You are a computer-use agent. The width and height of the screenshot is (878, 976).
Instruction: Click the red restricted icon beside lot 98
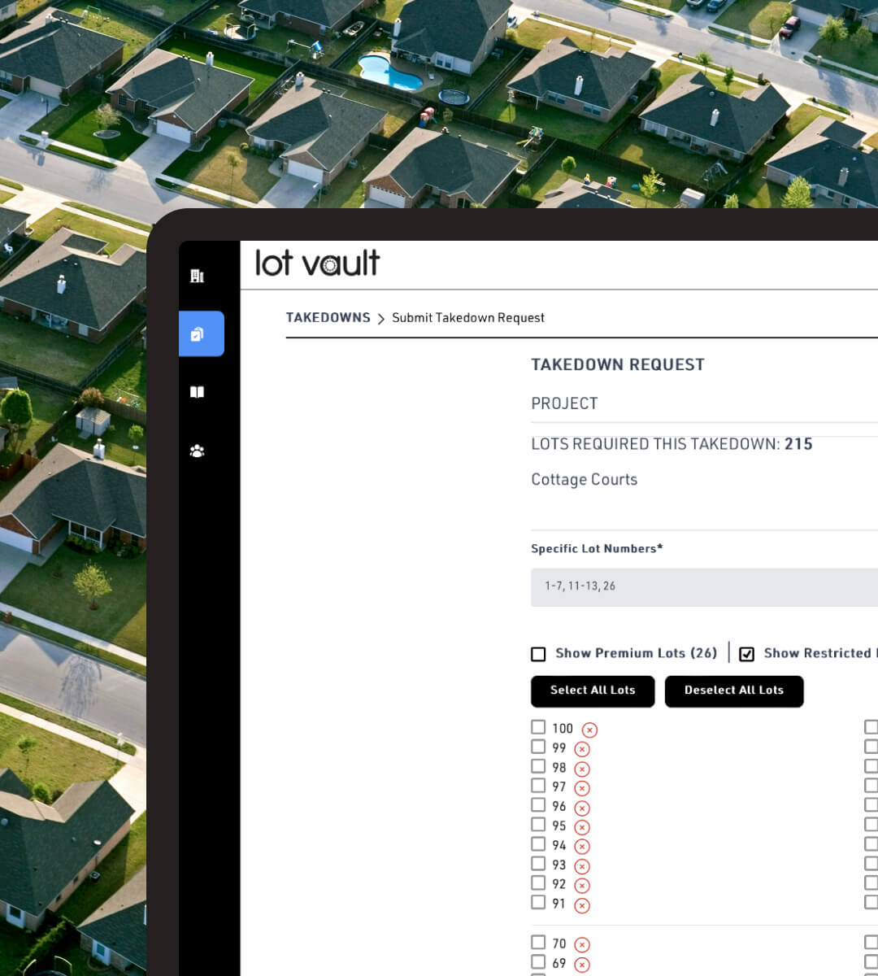point(582,769)
